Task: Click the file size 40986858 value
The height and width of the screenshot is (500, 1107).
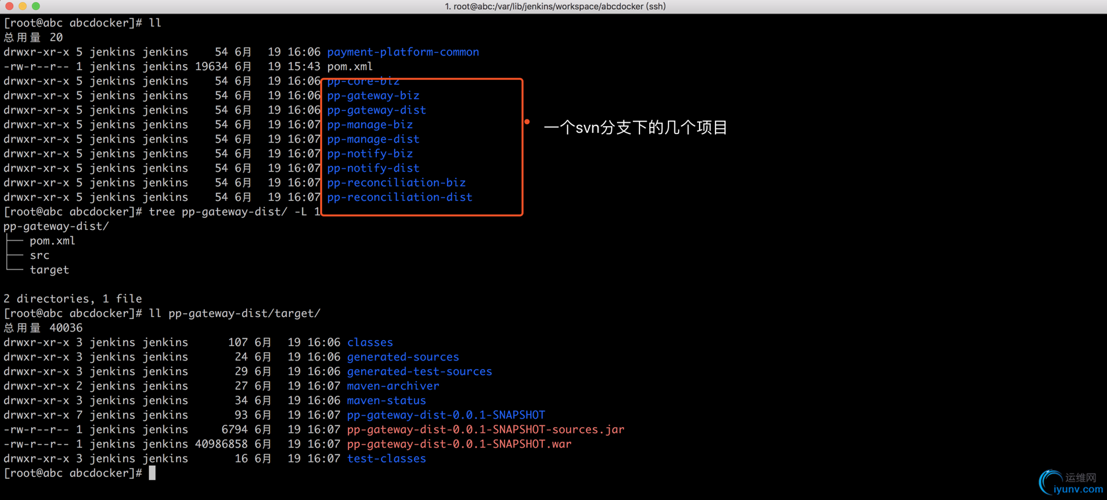Action: pyautogui.click(x=221, y=444)
